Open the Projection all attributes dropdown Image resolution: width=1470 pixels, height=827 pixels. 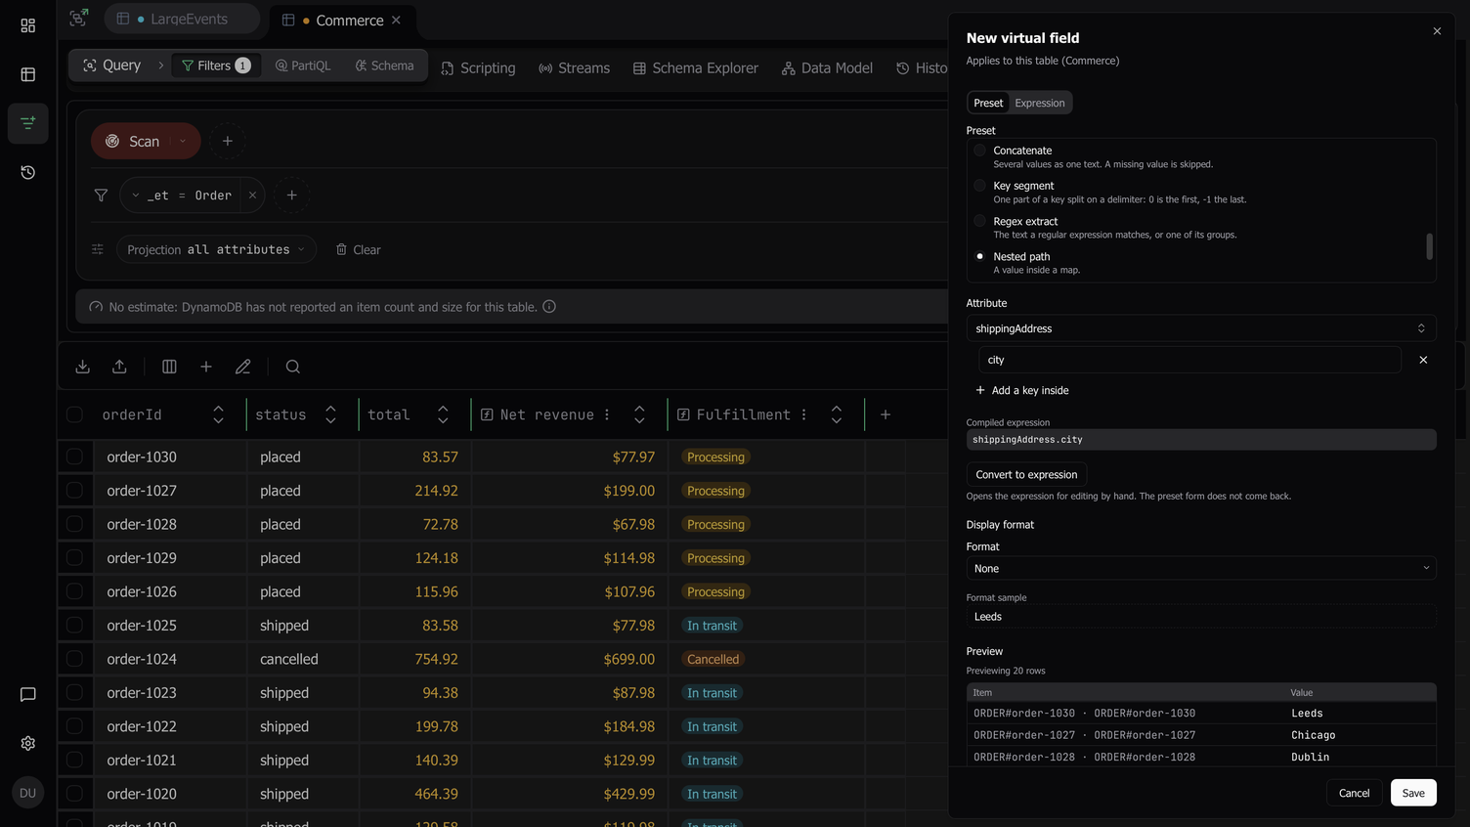pyautogui.click(x=216, y=249)
